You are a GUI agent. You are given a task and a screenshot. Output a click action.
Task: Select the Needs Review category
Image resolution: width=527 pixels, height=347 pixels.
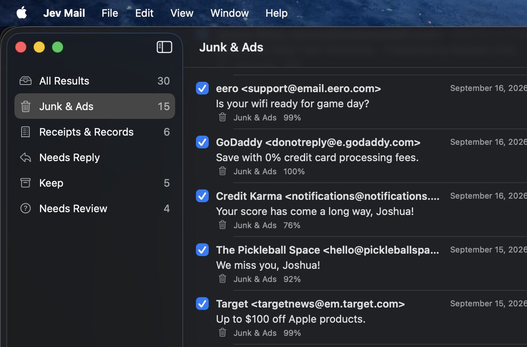[x=95, y=209]
